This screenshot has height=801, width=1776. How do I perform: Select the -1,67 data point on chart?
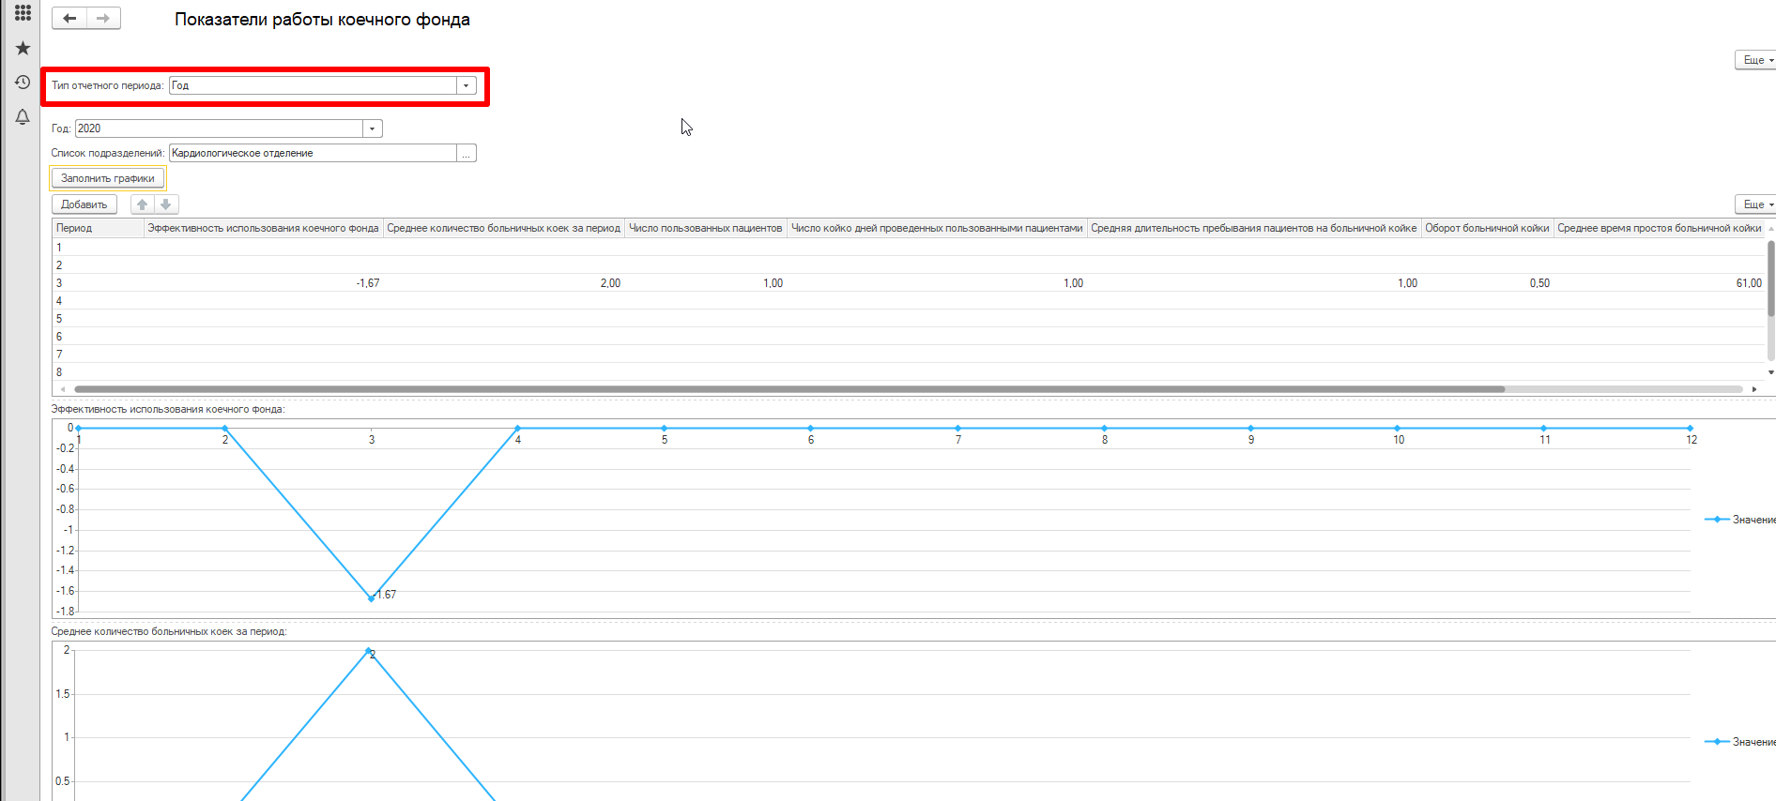pos(372,598)
